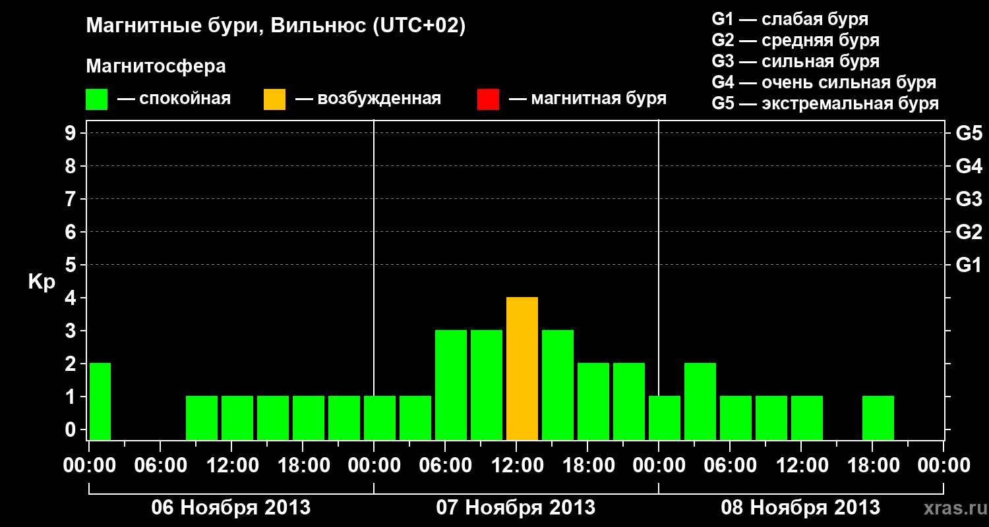Screen dimensions: 989x527
Task: Click the green 'спокойная' legend swatch
Action: coord(97,99)
